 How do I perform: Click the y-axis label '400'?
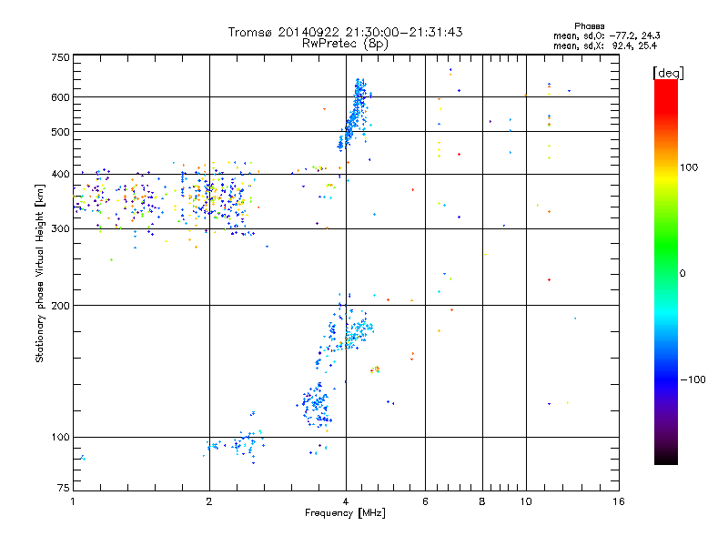pyautogui.click(x=61, y=174)
